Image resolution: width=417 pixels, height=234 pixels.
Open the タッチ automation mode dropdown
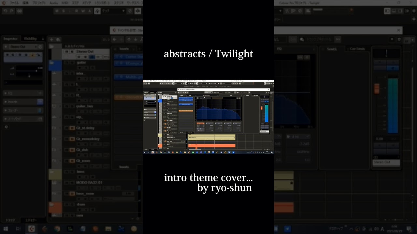point(113,11)
